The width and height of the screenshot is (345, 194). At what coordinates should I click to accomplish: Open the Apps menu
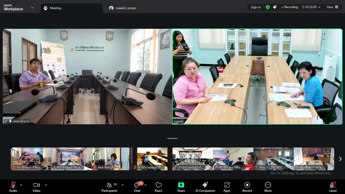[x=227, y=187]
